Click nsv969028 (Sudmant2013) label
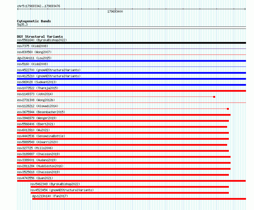This screenshot has width=254, height=210. [37, 82]
